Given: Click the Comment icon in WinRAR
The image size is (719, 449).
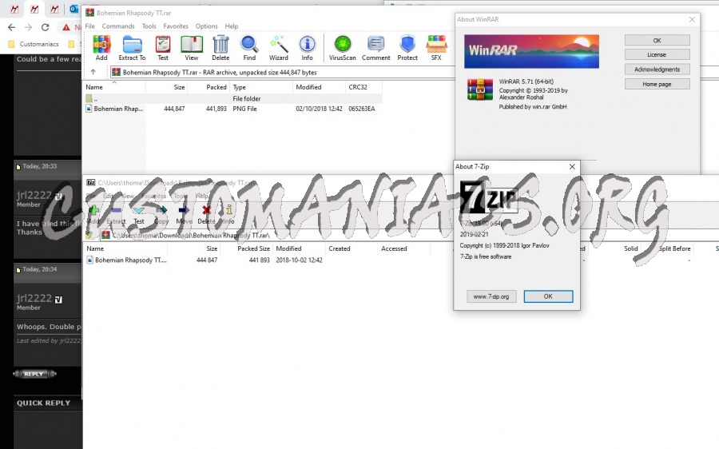Looking at the screenshot, I should (x=376, y=48).
